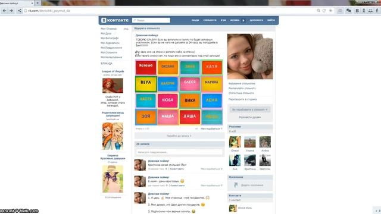
Task: Click the VKontakte logo
Action: click(115, 20)
